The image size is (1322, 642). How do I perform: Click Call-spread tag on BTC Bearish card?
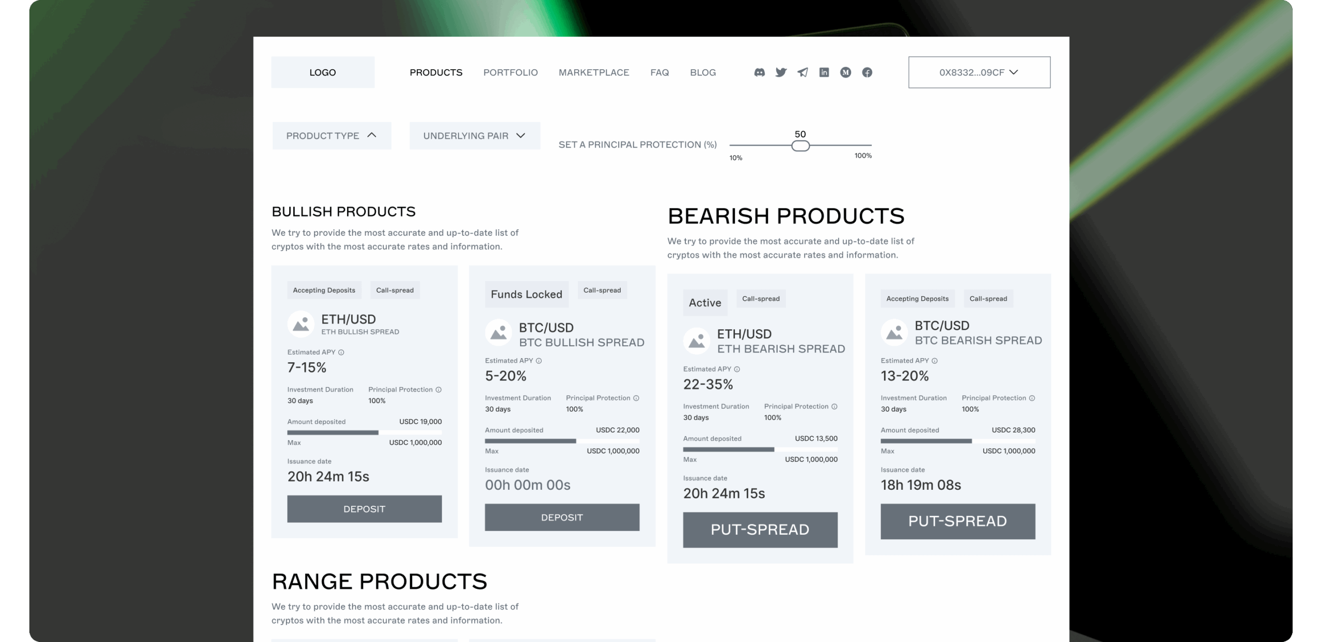coord(988,298)
